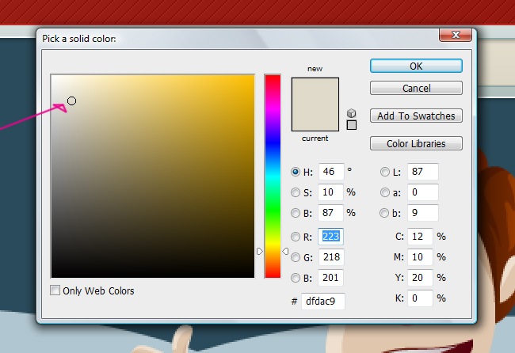Select the Lab 'a' radio button

click(x=385, y=192)
